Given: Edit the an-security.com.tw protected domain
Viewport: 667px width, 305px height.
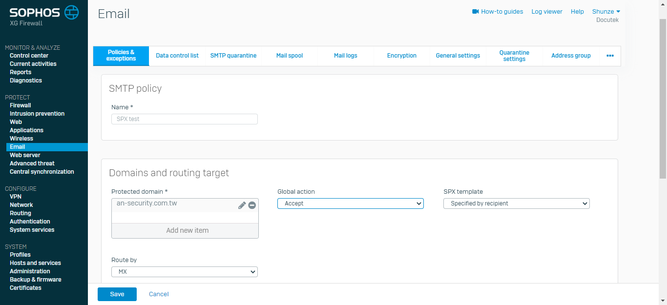Looking at the screenshot, I should (242, 205).
